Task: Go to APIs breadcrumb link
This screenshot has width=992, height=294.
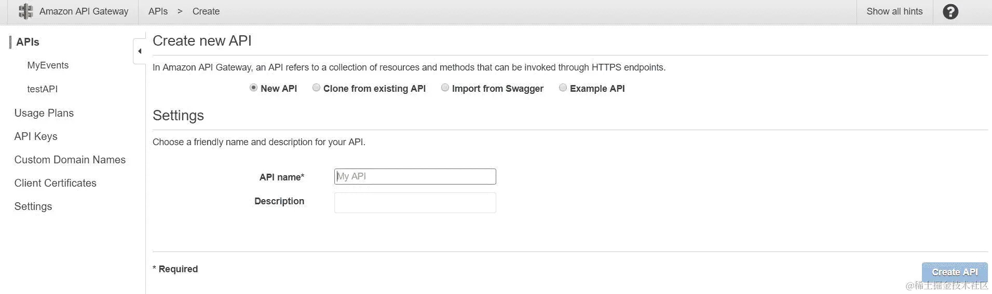Action: 158,11
